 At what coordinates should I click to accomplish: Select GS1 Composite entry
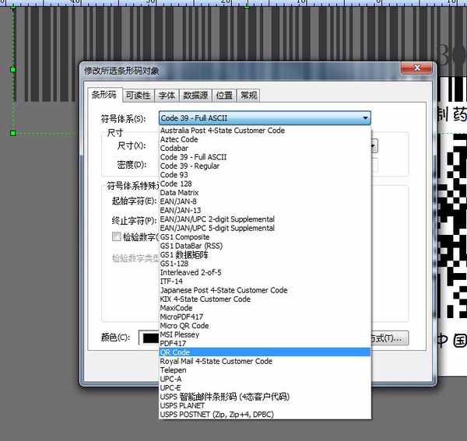click(x=265, y=237)
